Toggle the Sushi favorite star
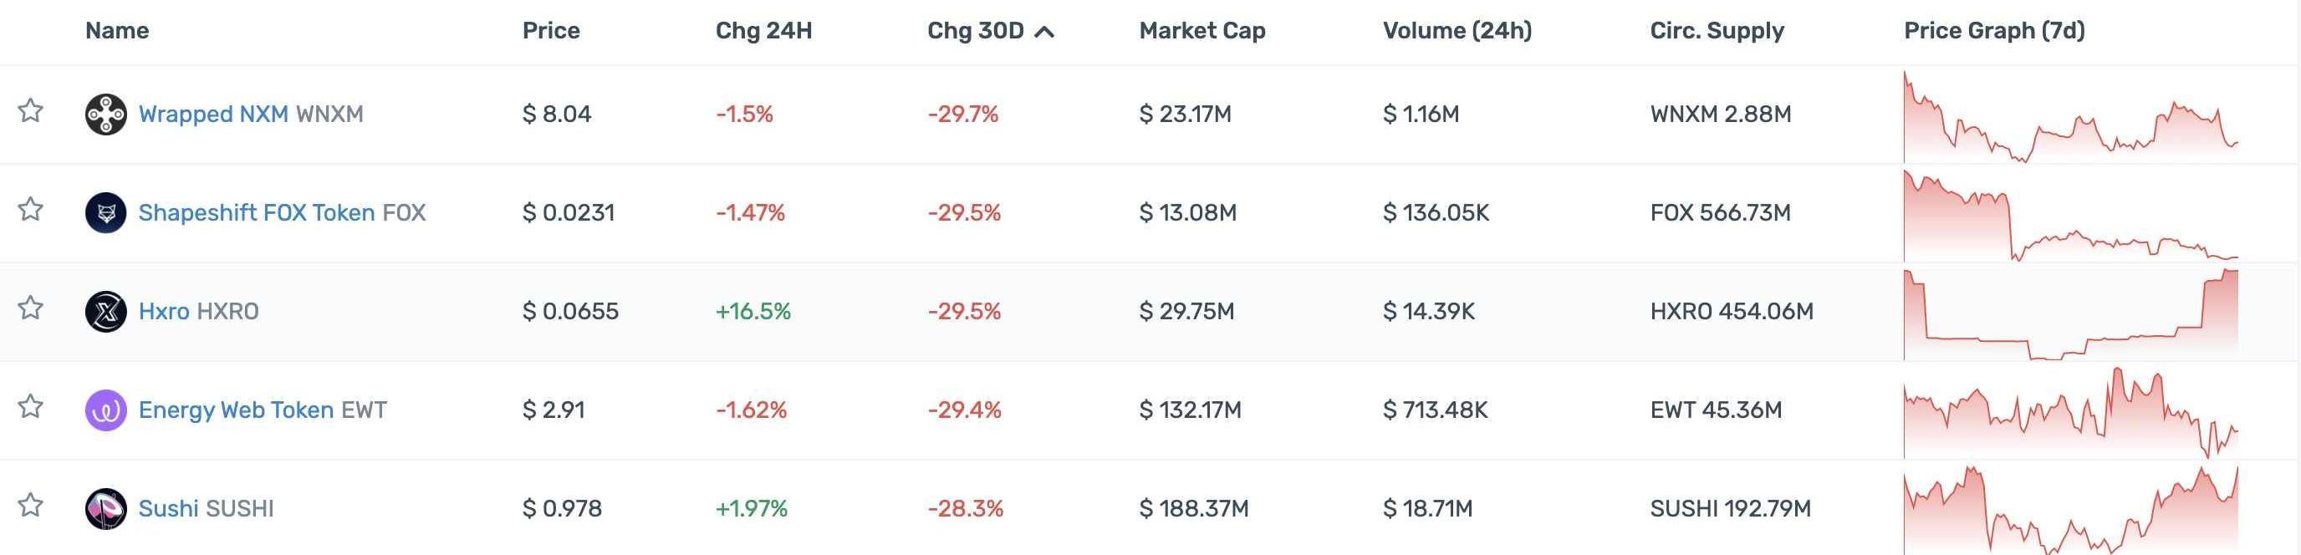The height and width of the screenshot is (555, 2301). 31,505
